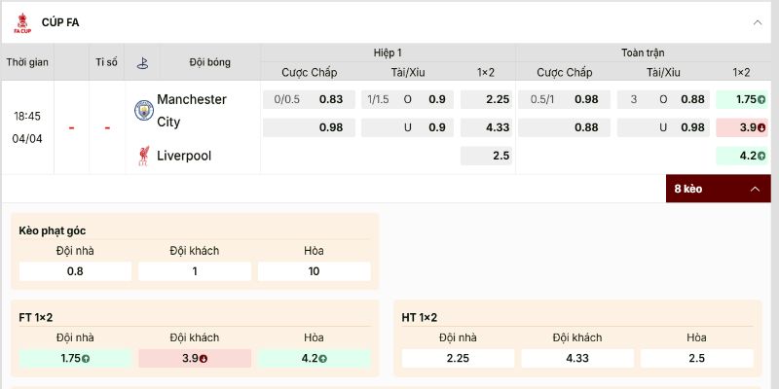Click the FA Cup logo icon

[21, 22]
